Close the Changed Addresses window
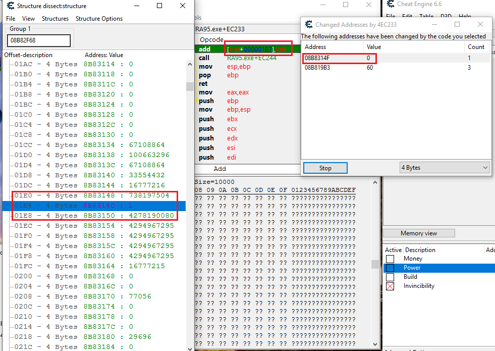 pyautogui.click(x=480, y=24)
